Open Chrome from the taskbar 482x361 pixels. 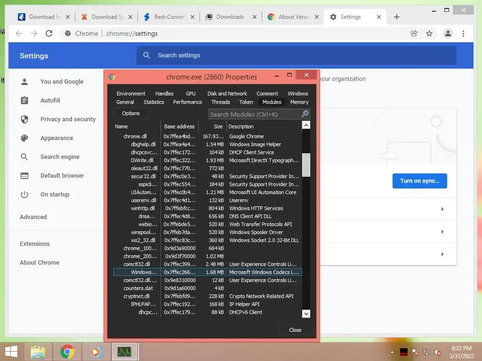point(67,352)
